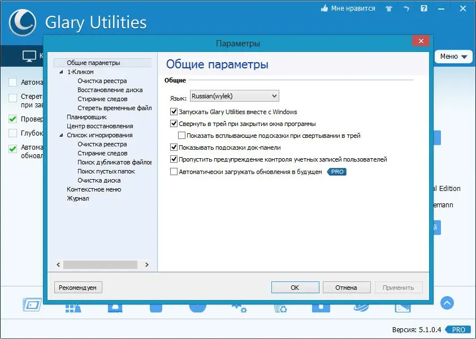Check 'Автоматически загружать обновления в будущем'
The height and width of the screenshot is (339, 476).
point(174,172)
